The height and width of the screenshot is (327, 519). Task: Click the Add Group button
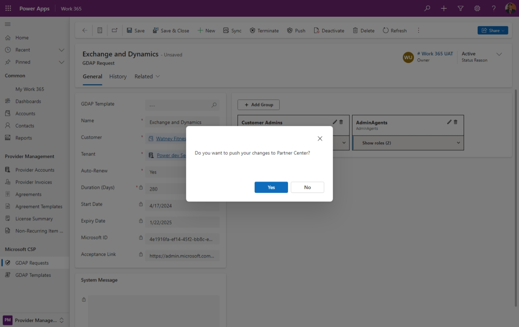pyautogui.click(x=258, y=105)
